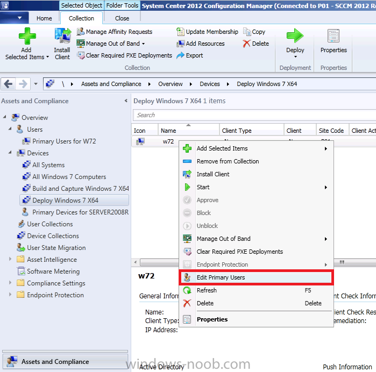Open Device Collections node

[x=48, y=236]
